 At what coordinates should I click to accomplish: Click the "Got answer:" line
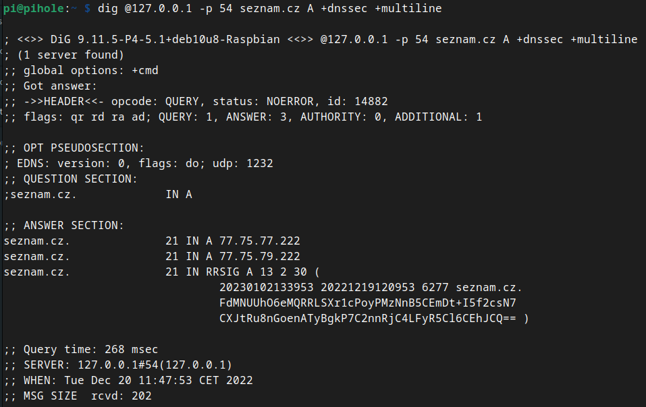click(x=51, y=86)
